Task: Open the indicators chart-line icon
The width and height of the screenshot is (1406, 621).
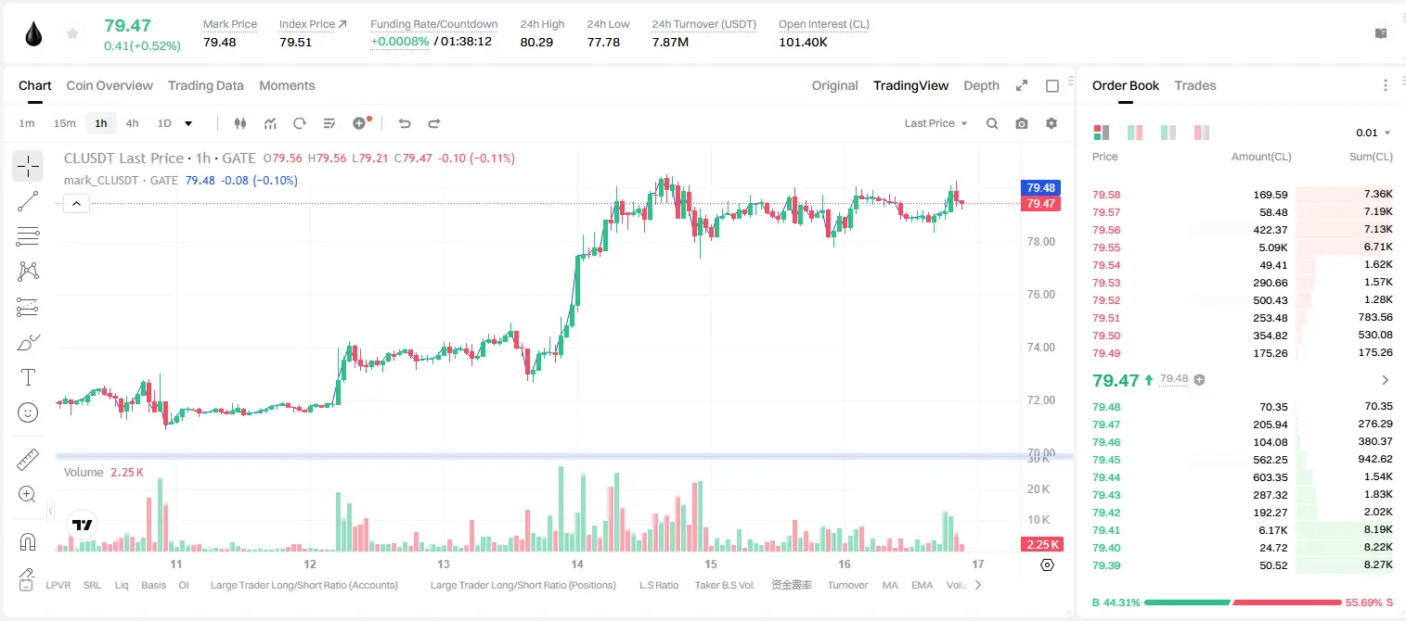Action: point(270,123)
